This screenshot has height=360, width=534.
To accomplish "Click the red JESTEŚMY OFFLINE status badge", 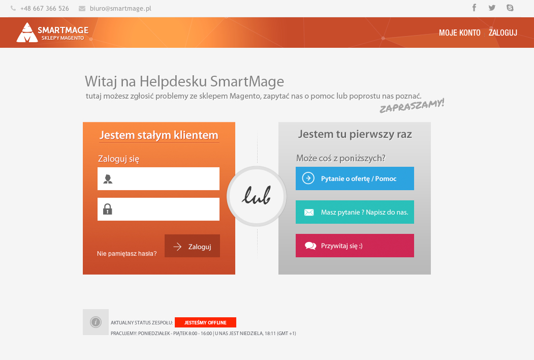I will pos(205,322).
